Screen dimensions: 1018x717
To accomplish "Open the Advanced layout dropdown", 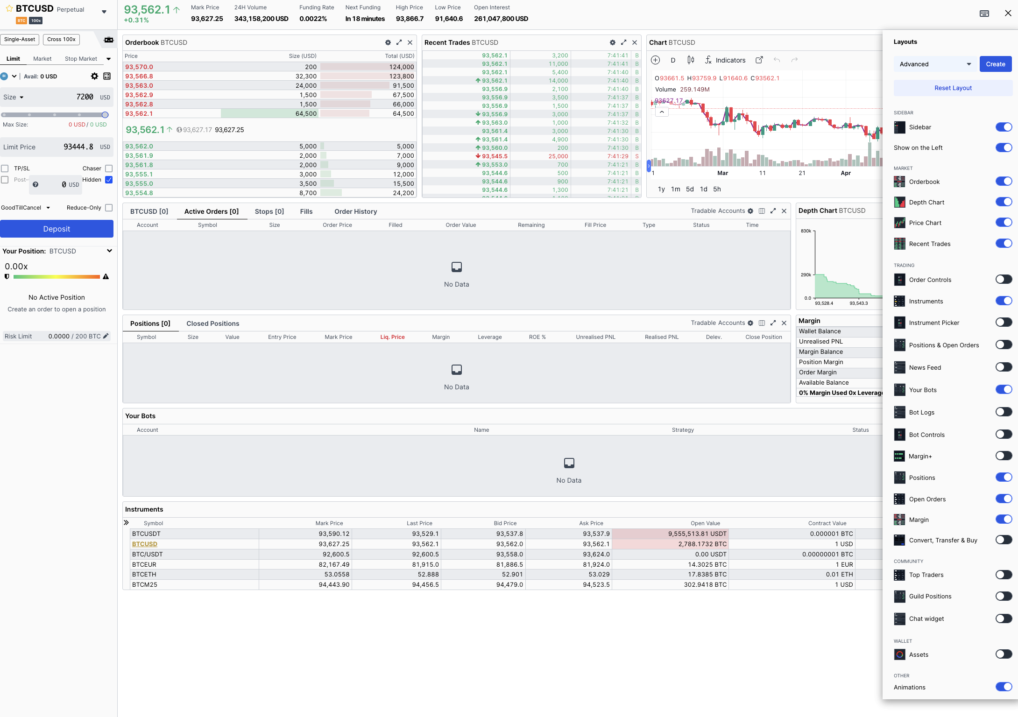I will coord(934,64).
